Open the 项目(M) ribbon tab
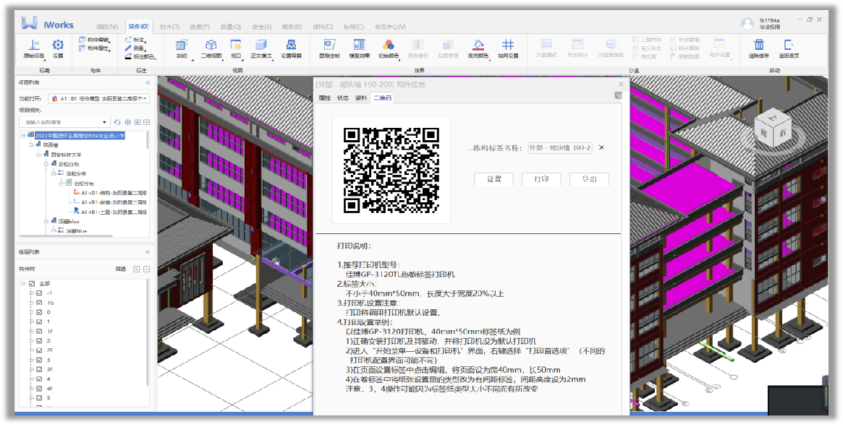This screenshot has width=843, height=427. pos(107,26)
